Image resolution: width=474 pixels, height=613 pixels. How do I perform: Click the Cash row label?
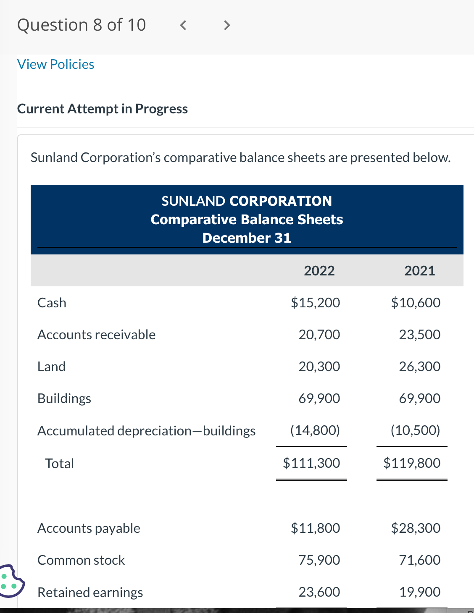[51, 302]
